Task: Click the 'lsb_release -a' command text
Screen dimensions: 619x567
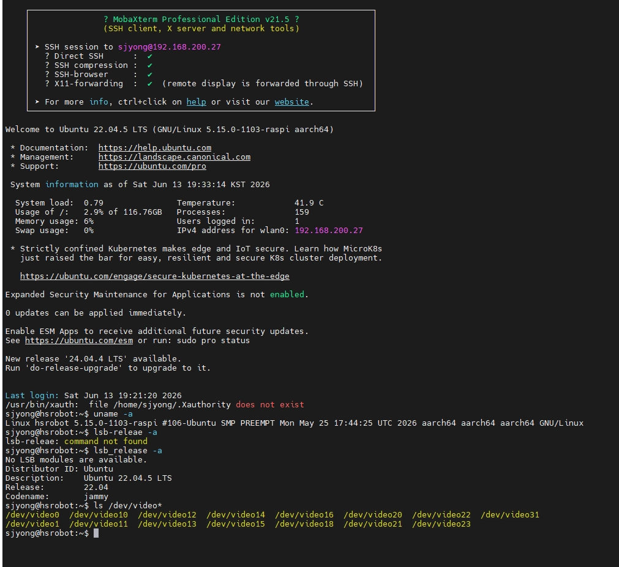Action: click(x=128, y=450)
